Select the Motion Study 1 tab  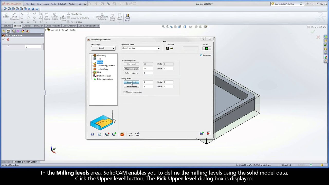tap(31, 162)
